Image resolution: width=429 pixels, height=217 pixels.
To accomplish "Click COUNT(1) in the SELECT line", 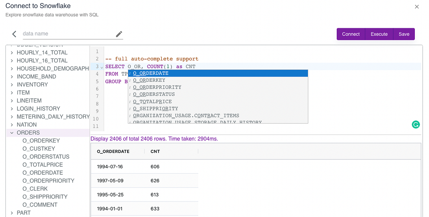I will [160, 67].
